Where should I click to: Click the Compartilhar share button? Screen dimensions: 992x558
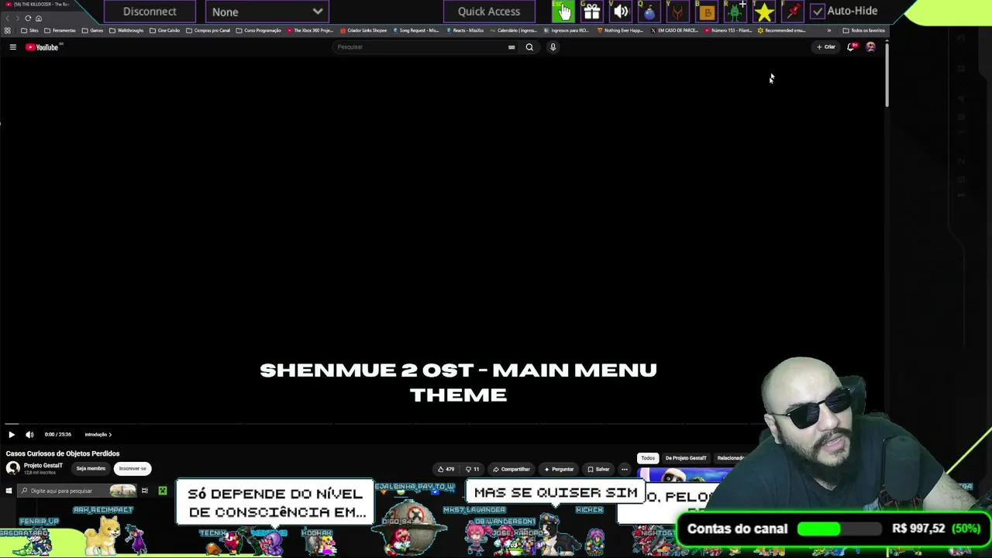tap(511, 469)
